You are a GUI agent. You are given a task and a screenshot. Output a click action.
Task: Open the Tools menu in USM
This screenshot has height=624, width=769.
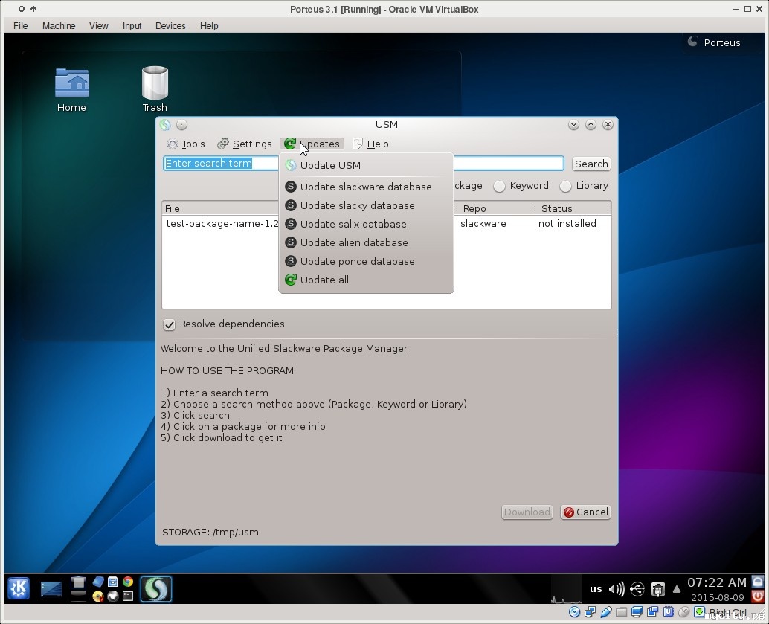coord(185,144)
